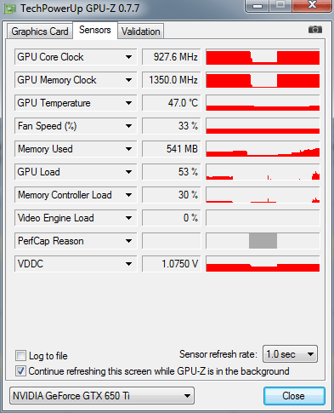This screenshot has height=413, width=334.
Task: Click the GPU Memory Clock value field
Action: (x=172, y=80)
